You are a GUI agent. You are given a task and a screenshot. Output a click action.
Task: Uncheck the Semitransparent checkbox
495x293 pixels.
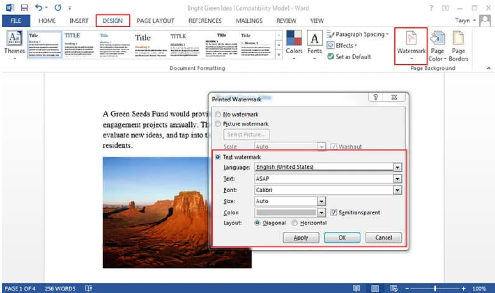333,213
